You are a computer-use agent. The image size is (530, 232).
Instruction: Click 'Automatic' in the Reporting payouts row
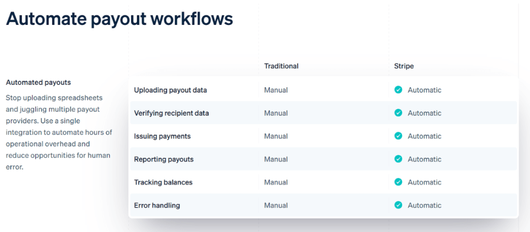(x=424, y=159)
